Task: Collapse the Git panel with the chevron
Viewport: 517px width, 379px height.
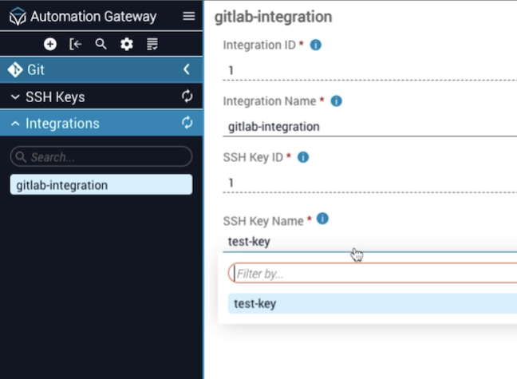Action: click(187, 69)
